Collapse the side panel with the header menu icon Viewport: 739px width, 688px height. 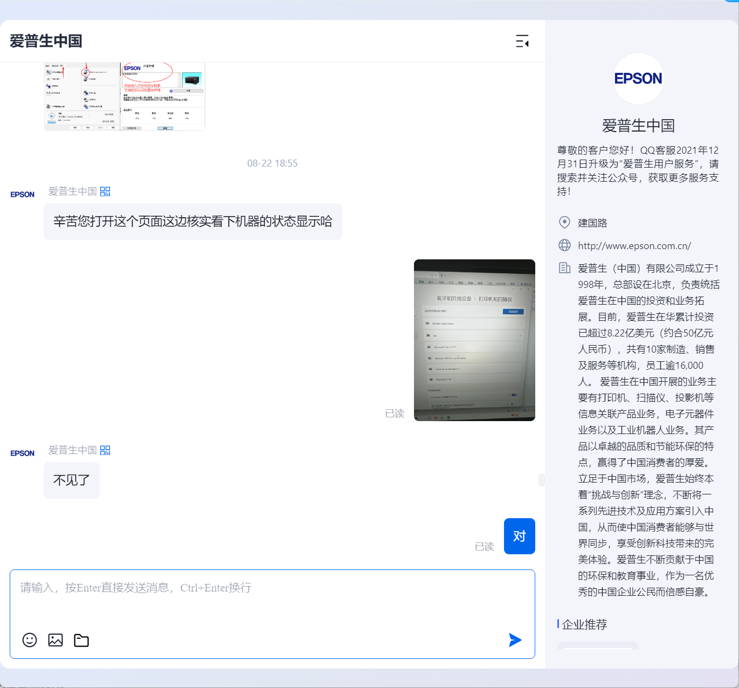(522, 41)
